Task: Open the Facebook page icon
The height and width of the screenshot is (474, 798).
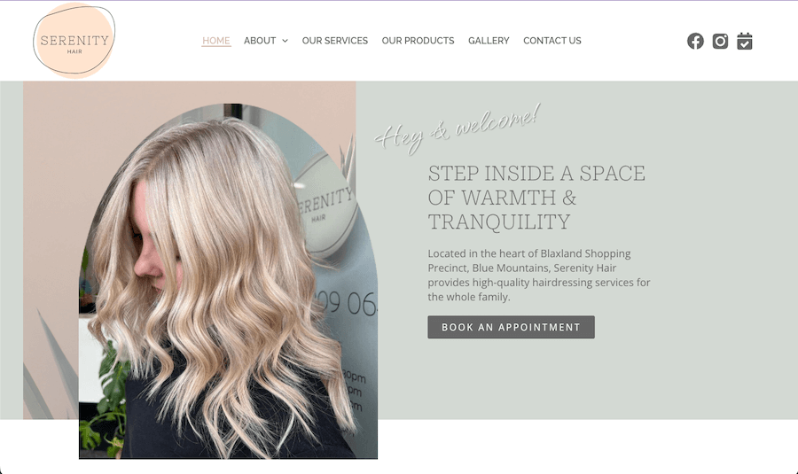Action: pyautogui.click(x=695, y=41)
